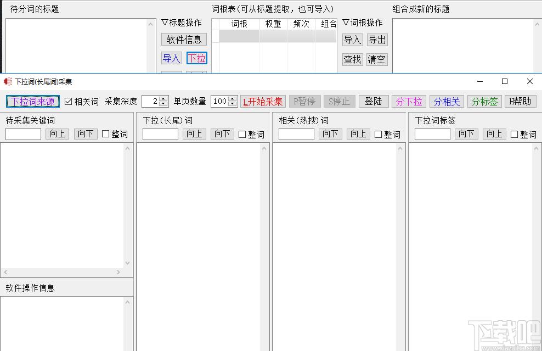Image resolution: width=542 pixels, height=351 pixels.
Task: Click 向下 under 下拉(长尾)词
Action: pyautogui.click(x=222, y=134)
